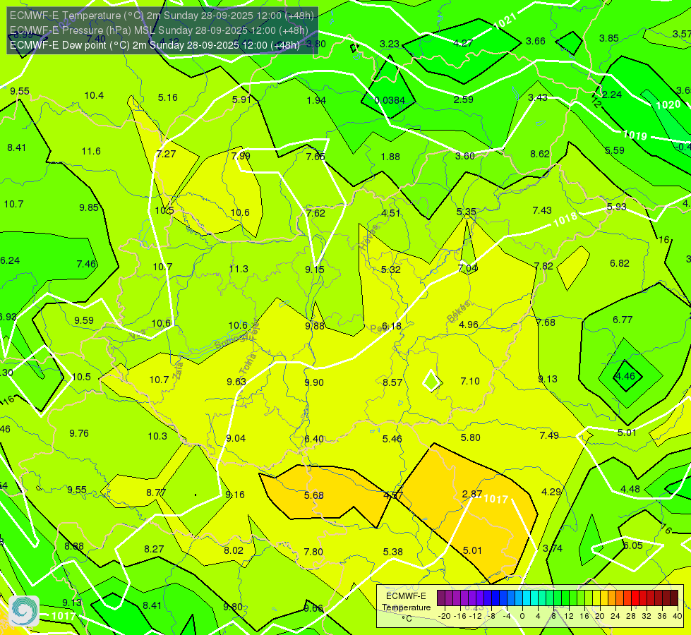
Task: Click the 9.15 dew point value
Action: tap(315, 269)
